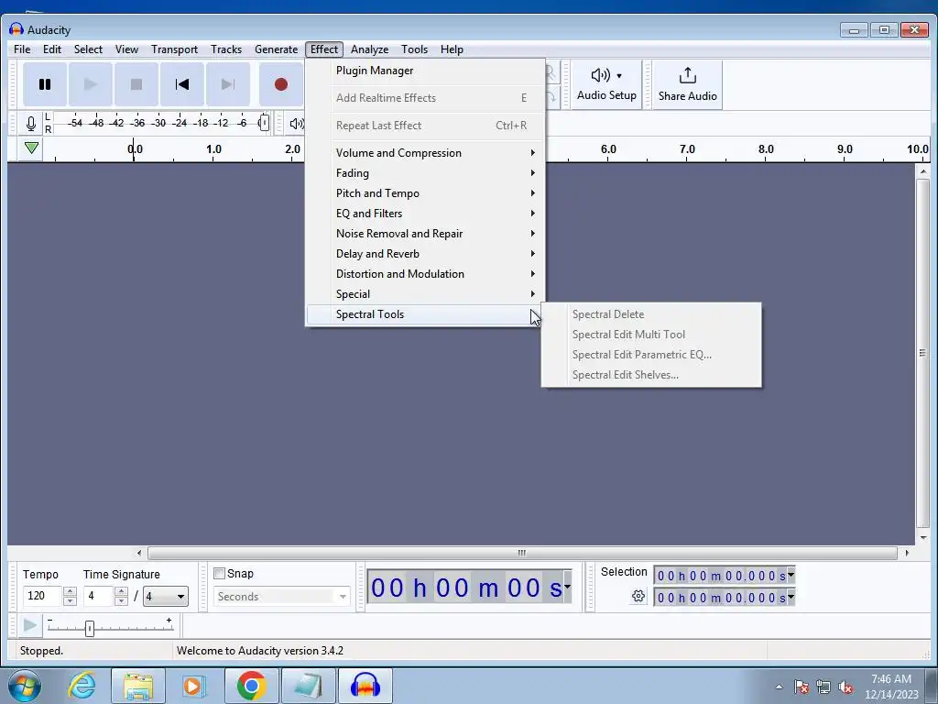Expand the Special submenu
938x704 pixels.
click(x=425, y=294)
